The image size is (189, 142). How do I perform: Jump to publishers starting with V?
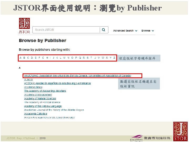99,58
